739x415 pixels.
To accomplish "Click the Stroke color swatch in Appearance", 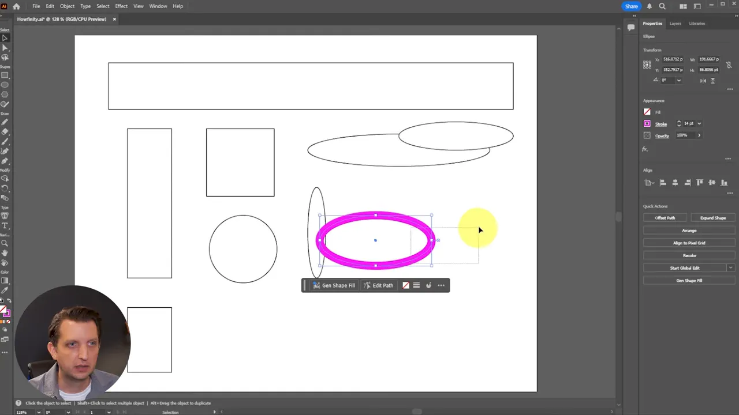I will coord(647,123).
